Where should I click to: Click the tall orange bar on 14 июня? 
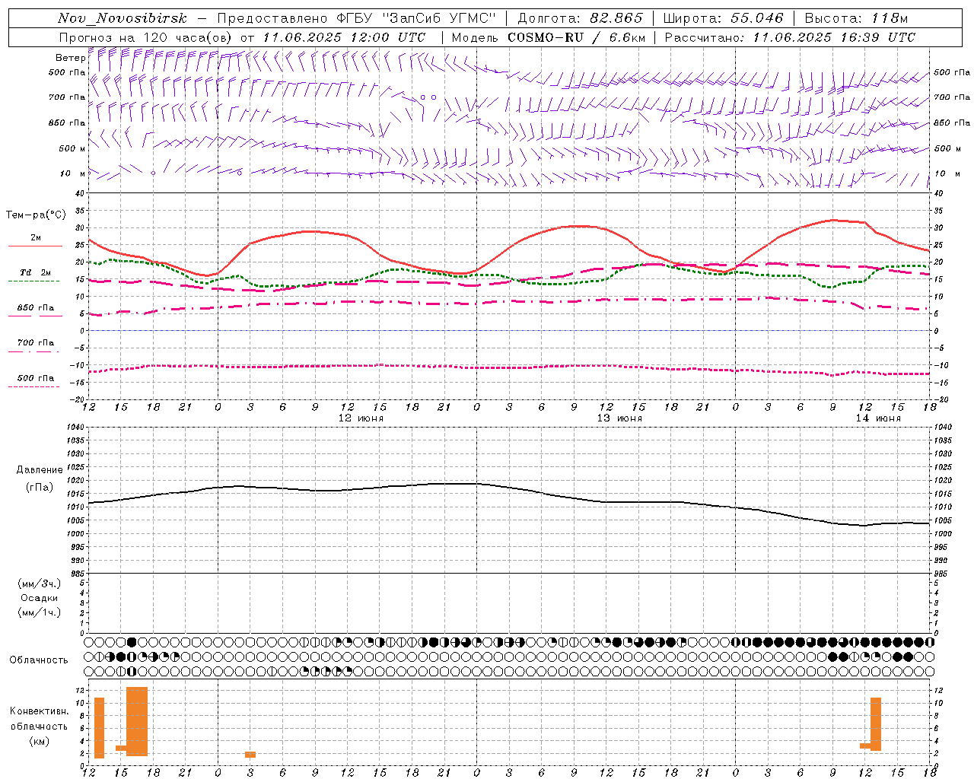click(876, 724)
